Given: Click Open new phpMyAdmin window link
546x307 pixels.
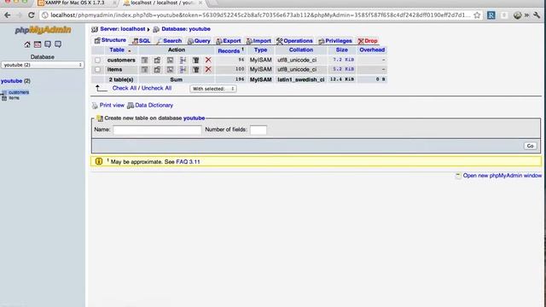Looking at the screenshot, I should [502, 176].
